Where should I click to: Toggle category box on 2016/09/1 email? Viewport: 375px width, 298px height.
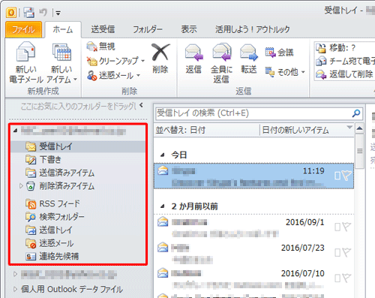(x=337, y=227)
